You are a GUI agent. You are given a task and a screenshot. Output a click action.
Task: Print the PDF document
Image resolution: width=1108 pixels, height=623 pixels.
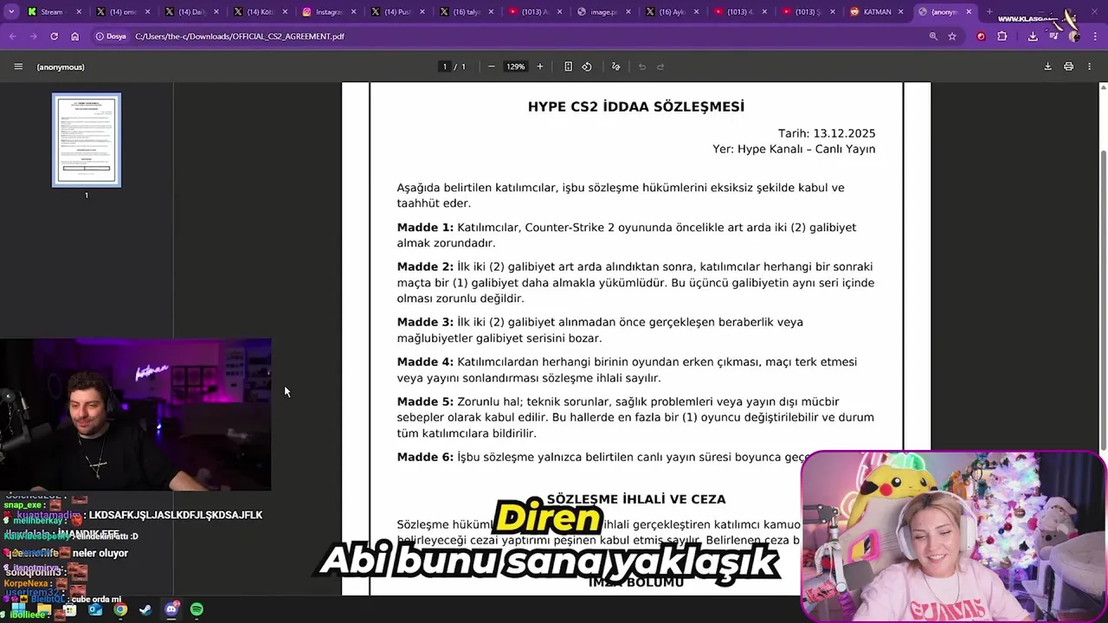(1068, 67)
